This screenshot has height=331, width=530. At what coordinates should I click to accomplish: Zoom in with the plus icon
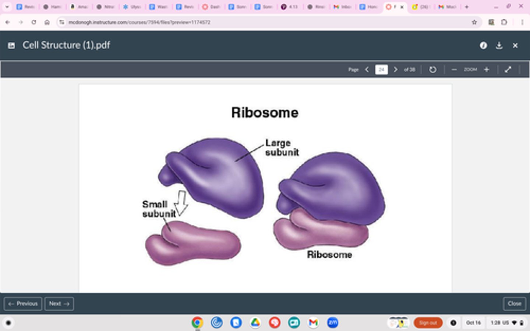coord(487,69)
